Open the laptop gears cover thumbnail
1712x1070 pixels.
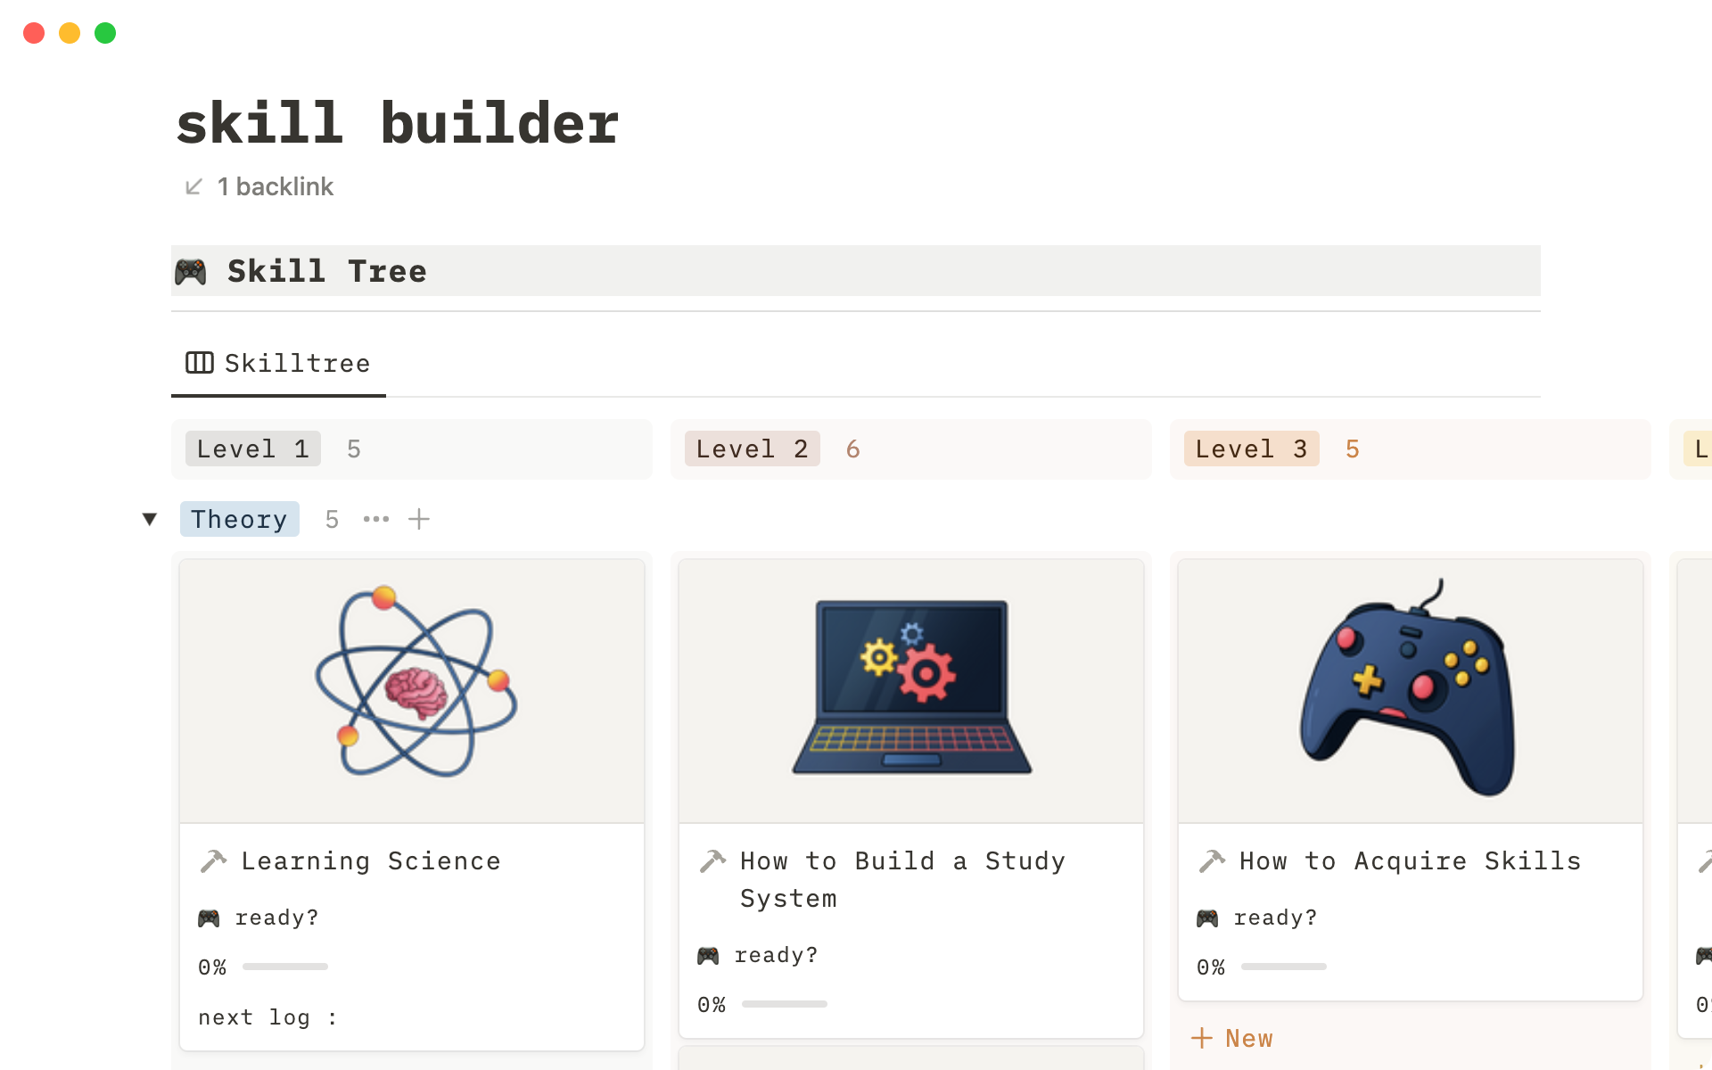tap(911, 690)
